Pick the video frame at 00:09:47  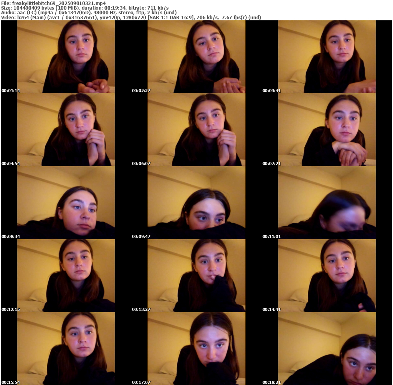196,203
